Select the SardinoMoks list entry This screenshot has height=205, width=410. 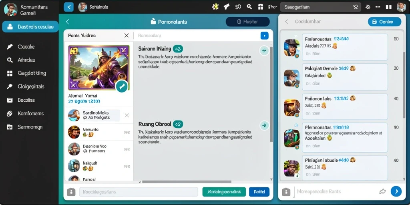pyautogui.click(x=94, y=115)
